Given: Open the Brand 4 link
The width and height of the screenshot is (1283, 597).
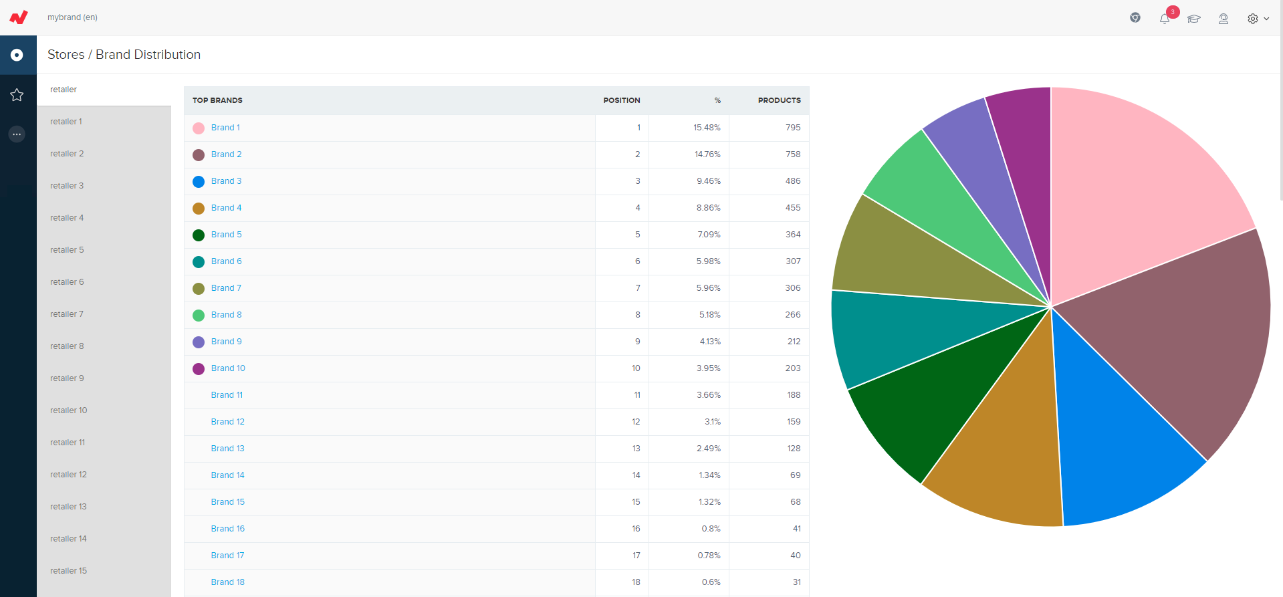Looking at the screenshot, I should (226, 208).
